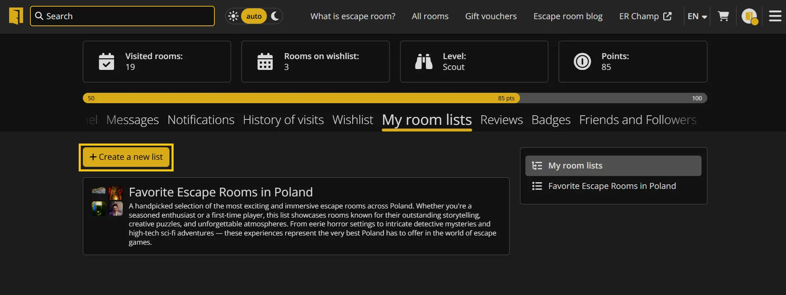The width and height of the screenshot is (786, 295).
Task: Click the Points coin icon
Action: pos(582,62)
